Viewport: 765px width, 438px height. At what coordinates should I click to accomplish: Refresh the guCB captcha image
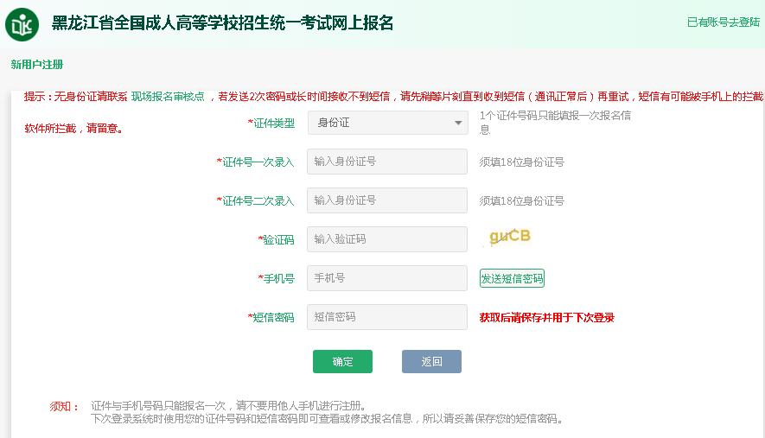pyautogui.click(x=509, y=237)
